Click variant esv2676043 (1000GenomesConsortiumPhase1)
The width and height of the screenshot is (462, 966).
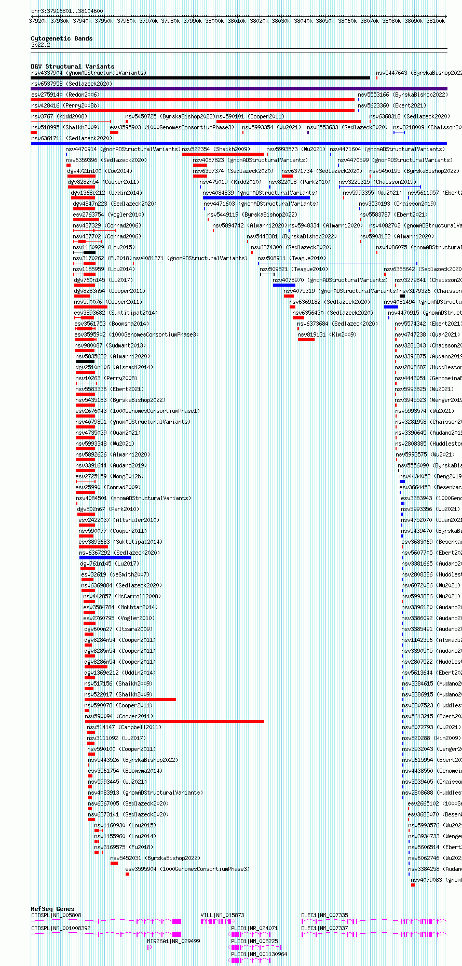(138, 411)
